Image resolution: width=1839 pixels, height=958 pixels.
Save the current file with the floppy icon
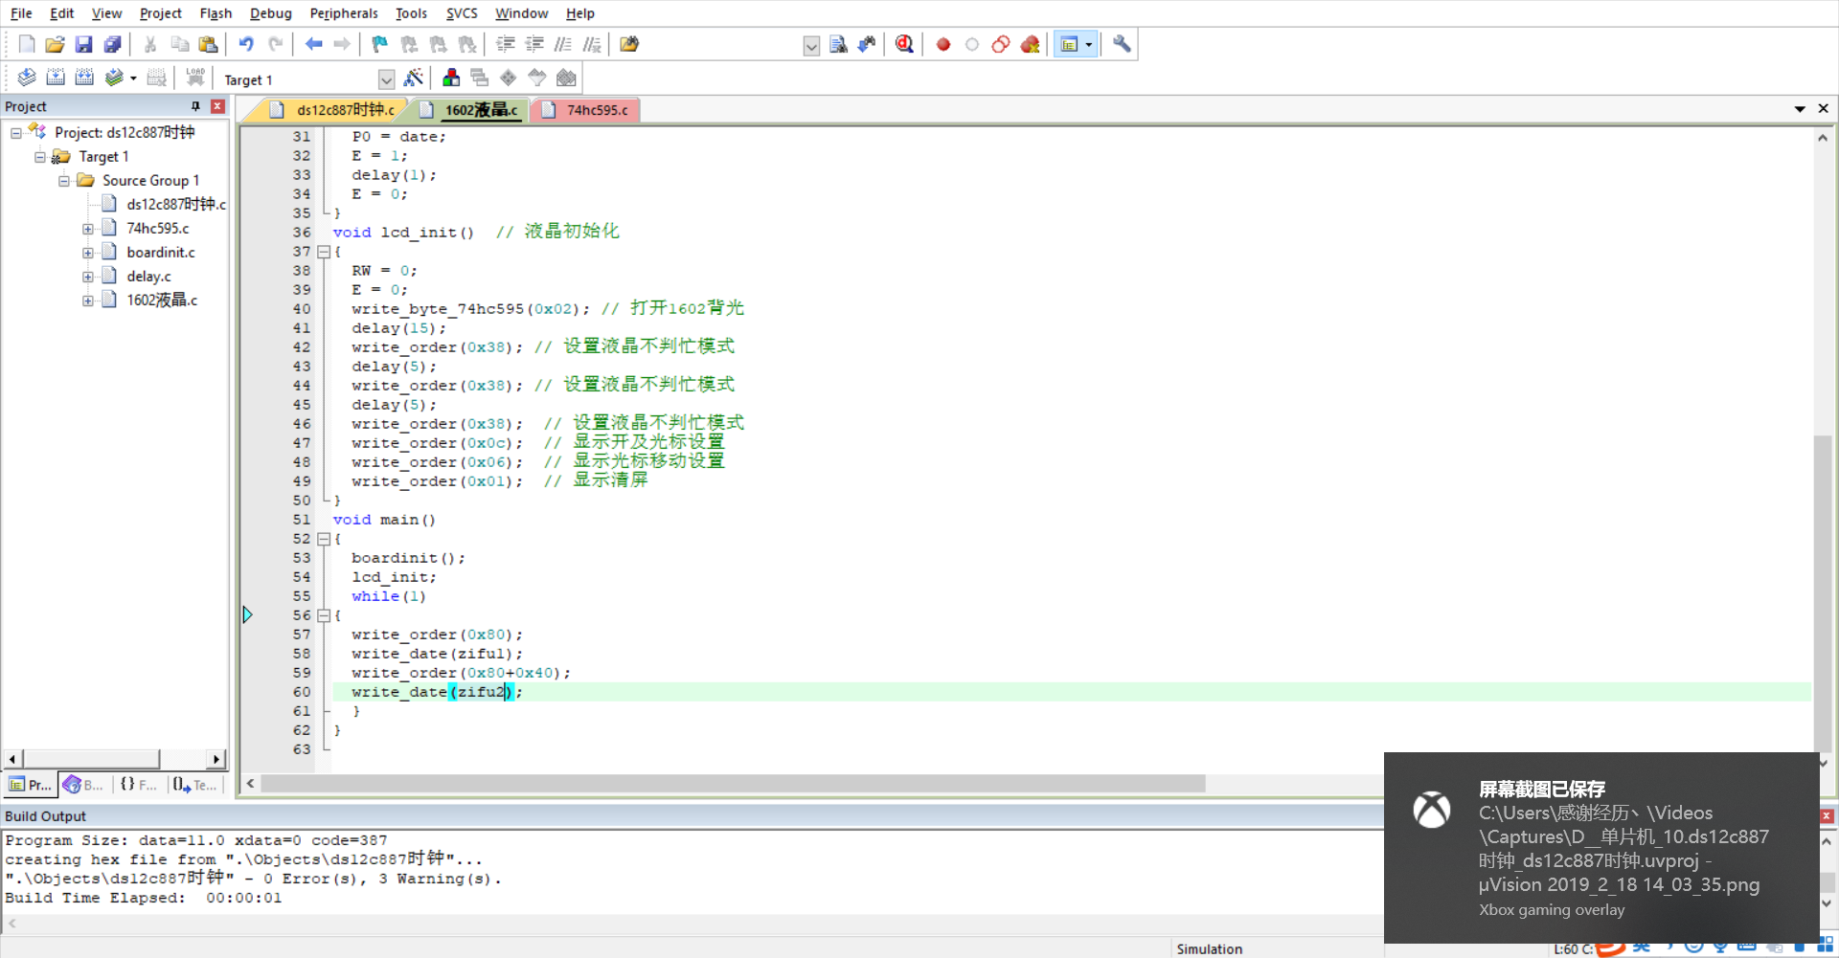[x=83, y=44]
